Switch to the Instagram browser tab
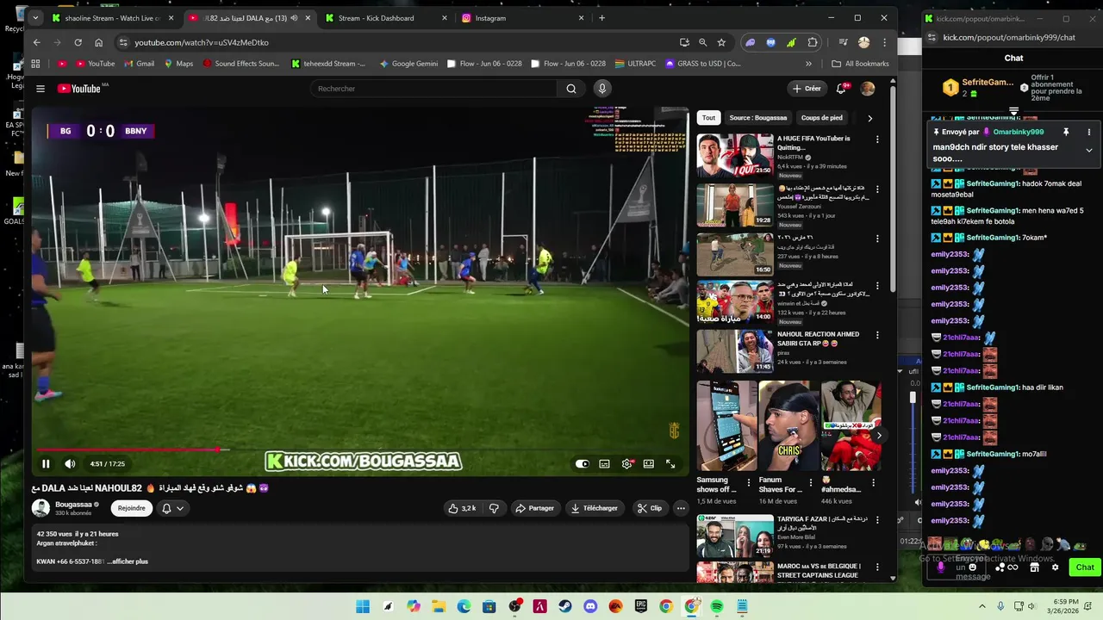 coord(522,18)
